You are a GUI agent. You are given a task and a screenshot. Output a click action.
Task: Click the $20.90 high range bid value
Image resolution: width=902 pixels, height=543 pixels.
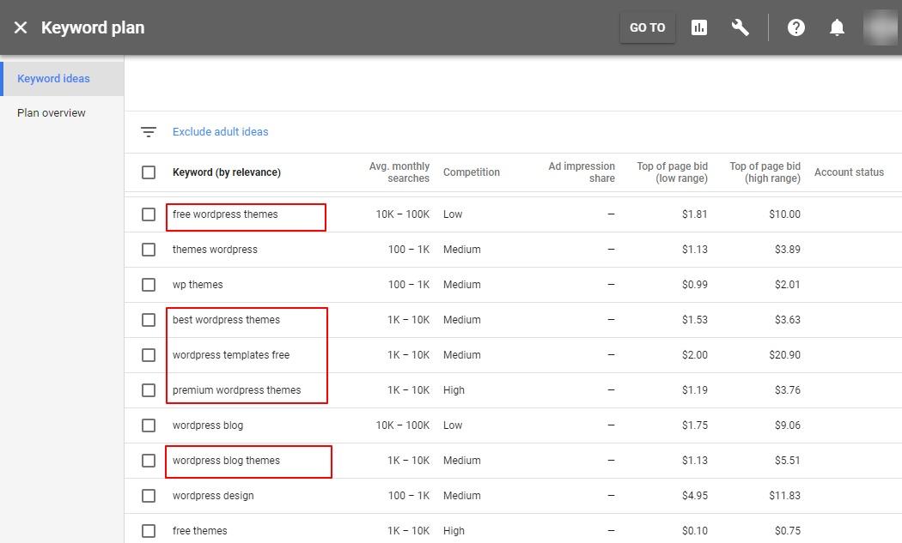click(784, 355)
